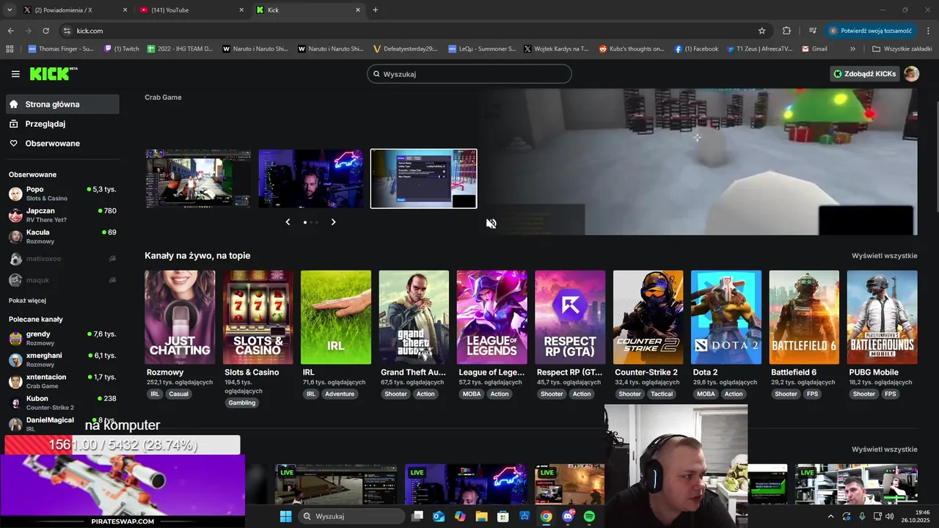
Task: Click Wyświetl wszystkie for top live channels
Action: pos(884,256)
